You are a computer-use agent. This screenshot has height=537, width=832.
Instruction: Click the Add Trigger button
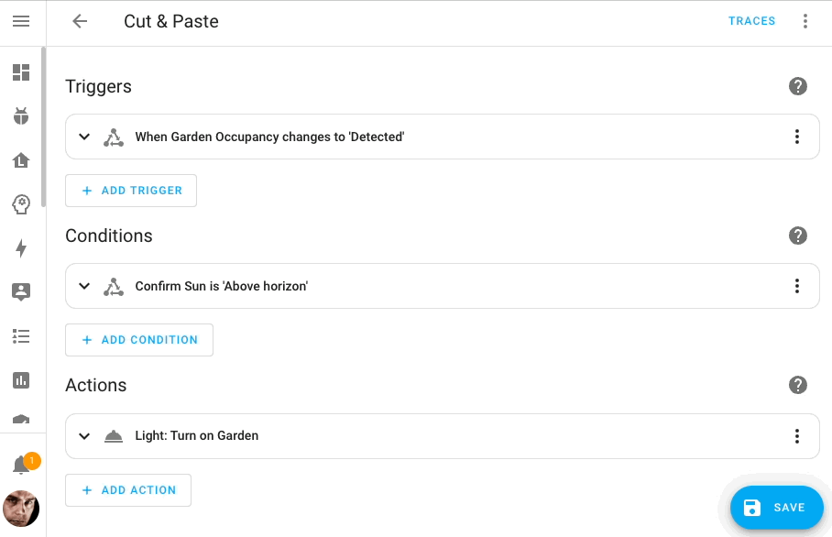131,191
